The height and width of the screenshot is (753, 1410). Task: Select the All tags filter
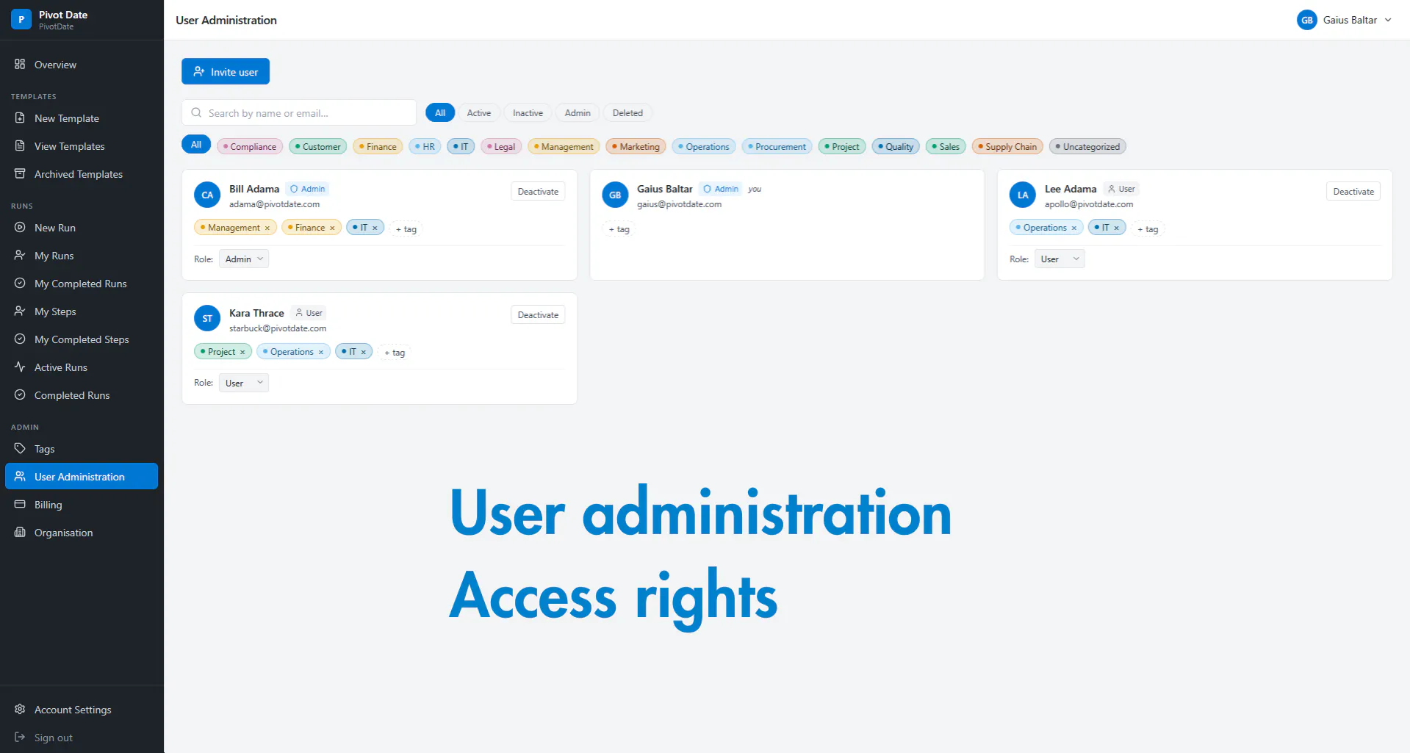point(196,145)
